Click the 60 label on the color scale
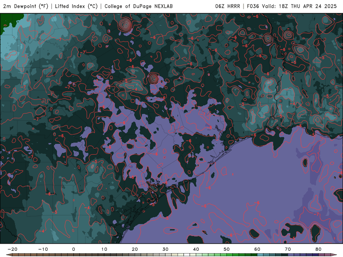 click(x=257, y=249)
